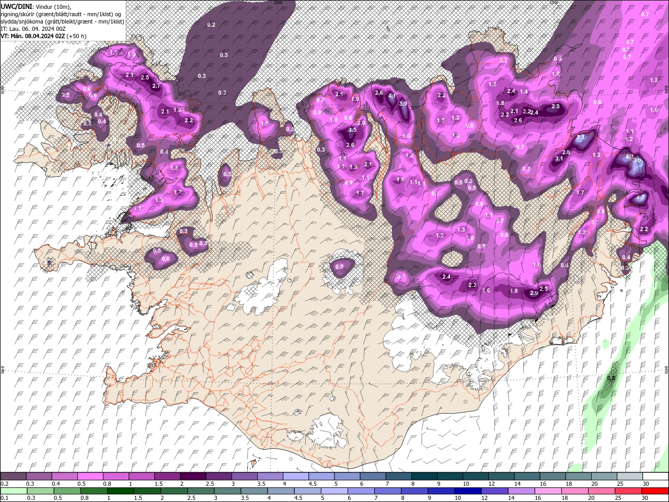Image resolution: width=669 pixels, height=502 pixels.
Task: Select the darkest green swatch labeled 1 in the bottom scale
Action: 120,491
